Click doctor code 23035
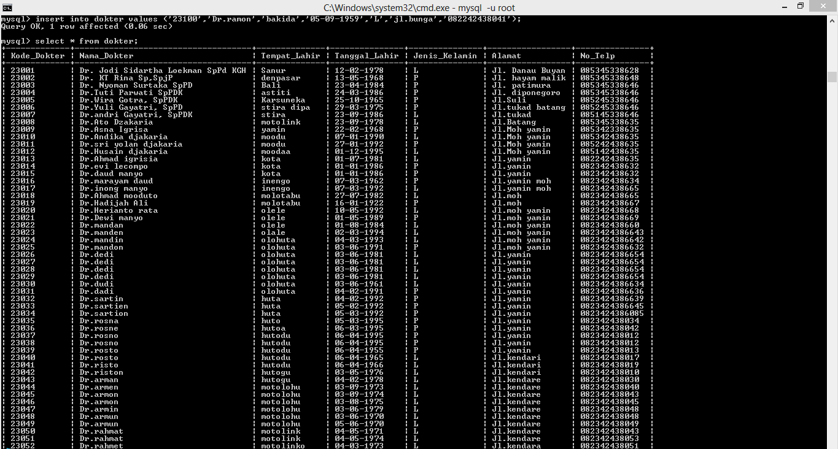Screen dimensions: 838x449 coord(23,321)
